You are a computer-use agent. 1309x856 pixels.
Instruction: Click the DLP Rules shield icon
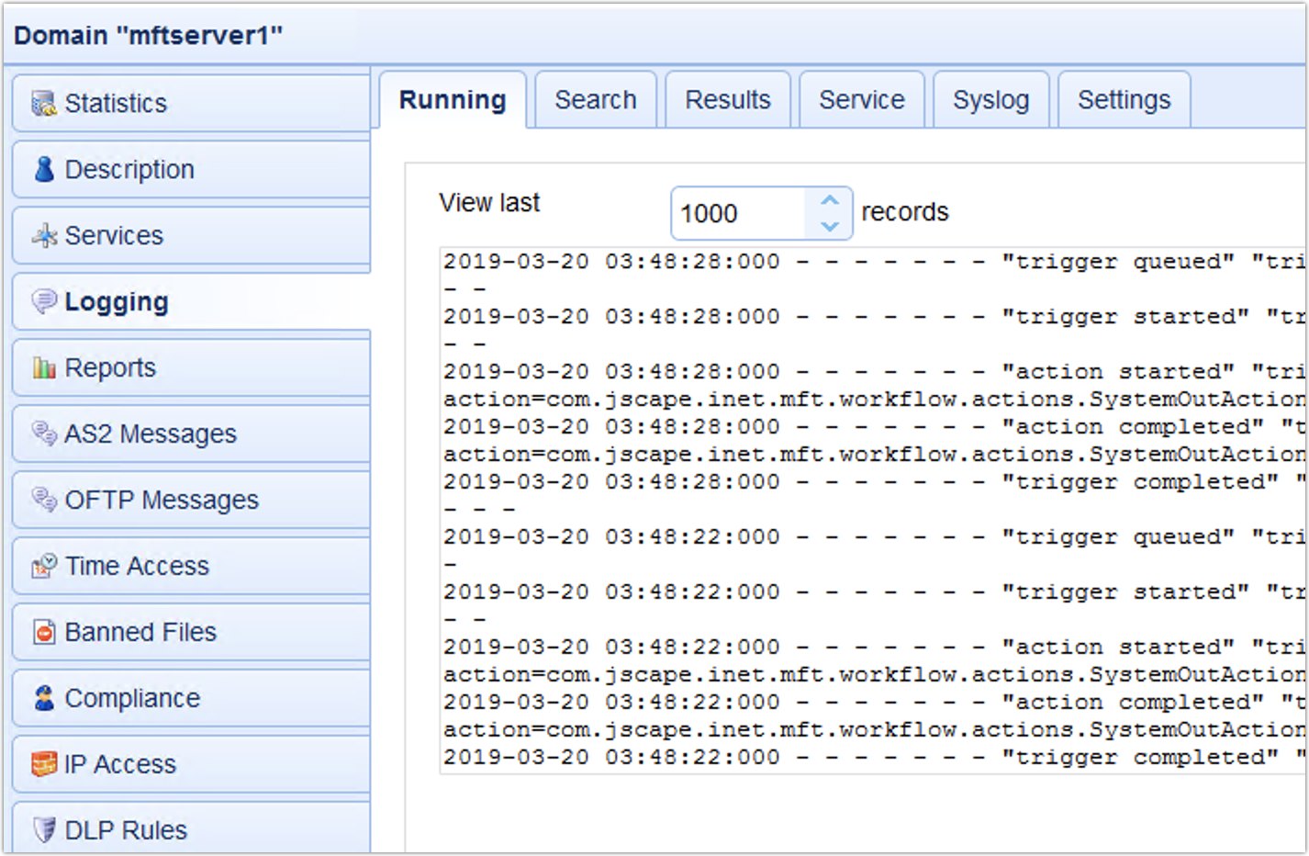click(x=43, y=830)
